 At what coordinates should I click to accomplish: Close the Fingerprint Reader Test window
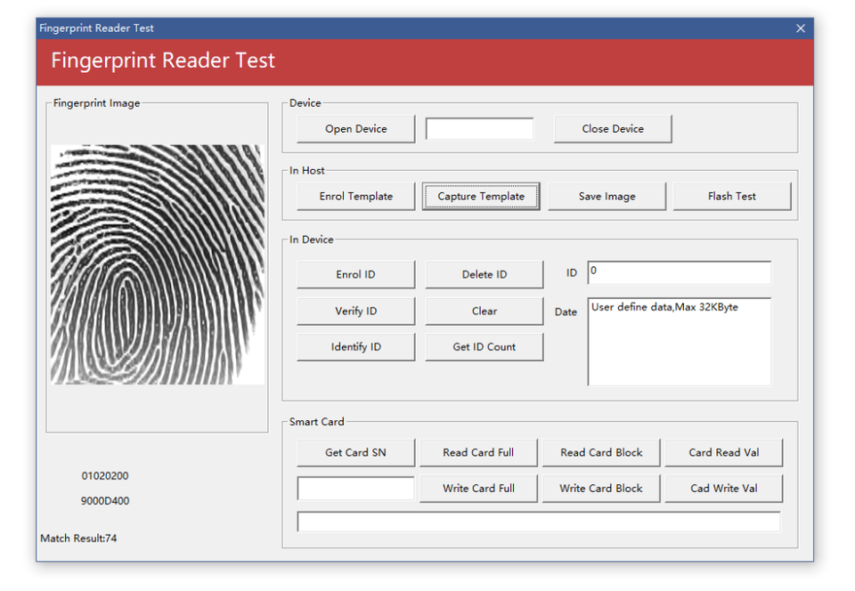(800, 28)
